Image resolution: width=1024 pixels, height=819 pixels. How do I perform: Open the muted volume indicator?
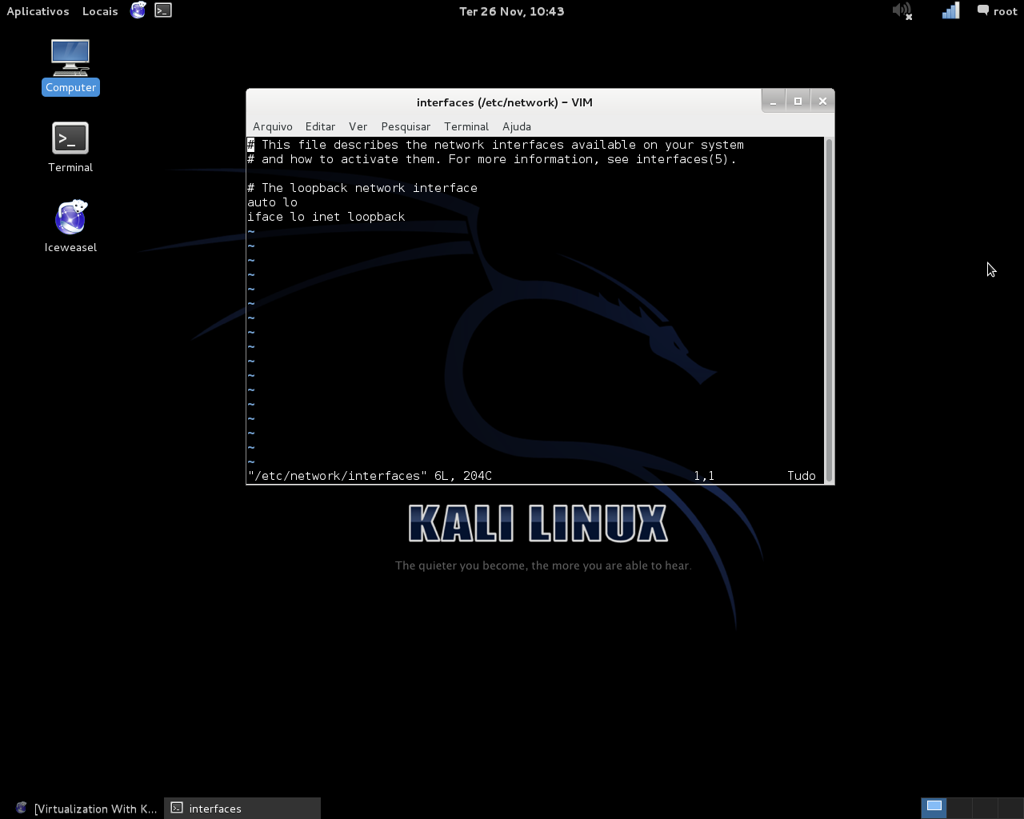902,11
